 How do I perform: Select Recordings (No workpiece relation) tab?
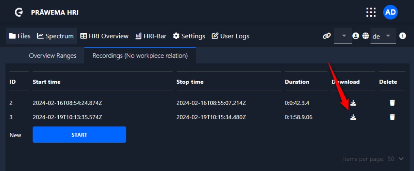click(140, 56)
